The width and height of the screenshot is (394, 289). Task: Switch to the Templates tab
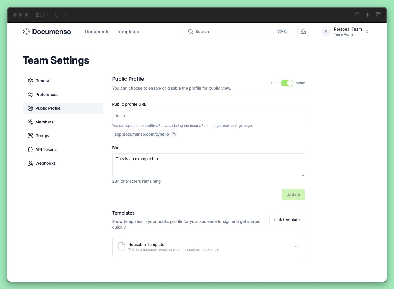click(x=128, y=32)
